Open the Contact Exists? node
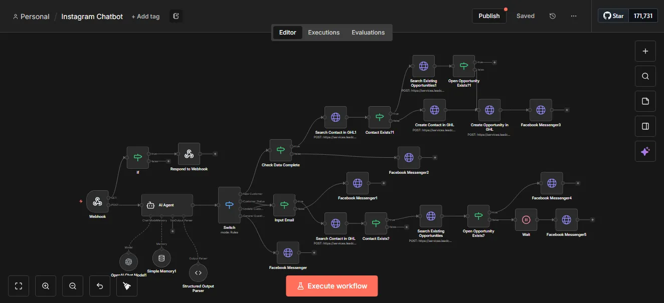This screenshot has height=303, width=664. (376, 223)
